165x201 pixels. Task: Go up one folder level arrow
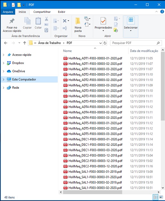pos(25,43)
